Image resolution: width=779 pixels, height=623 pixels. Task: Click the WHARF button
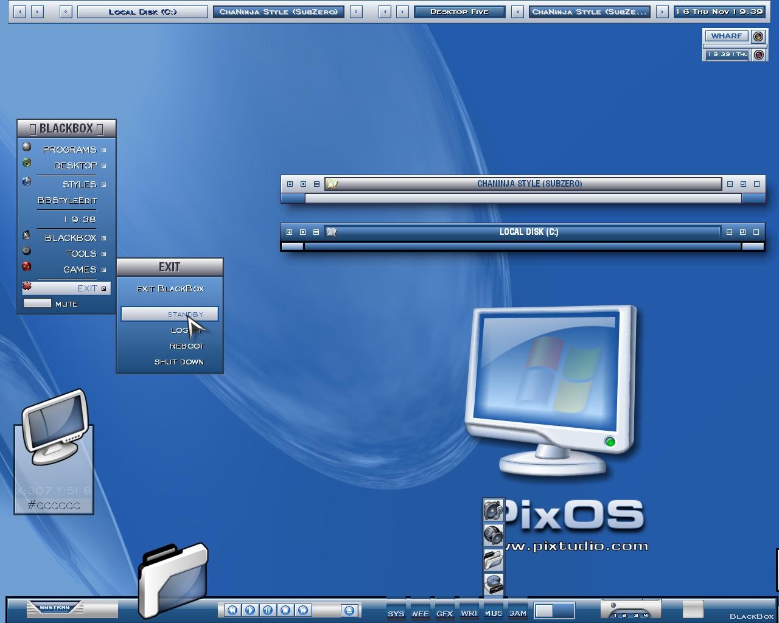coord(727,36)
